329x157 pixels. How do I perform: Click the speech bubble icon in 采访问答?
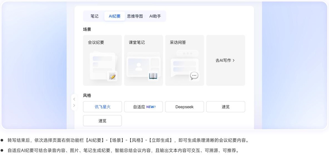[x=194, y=76]
